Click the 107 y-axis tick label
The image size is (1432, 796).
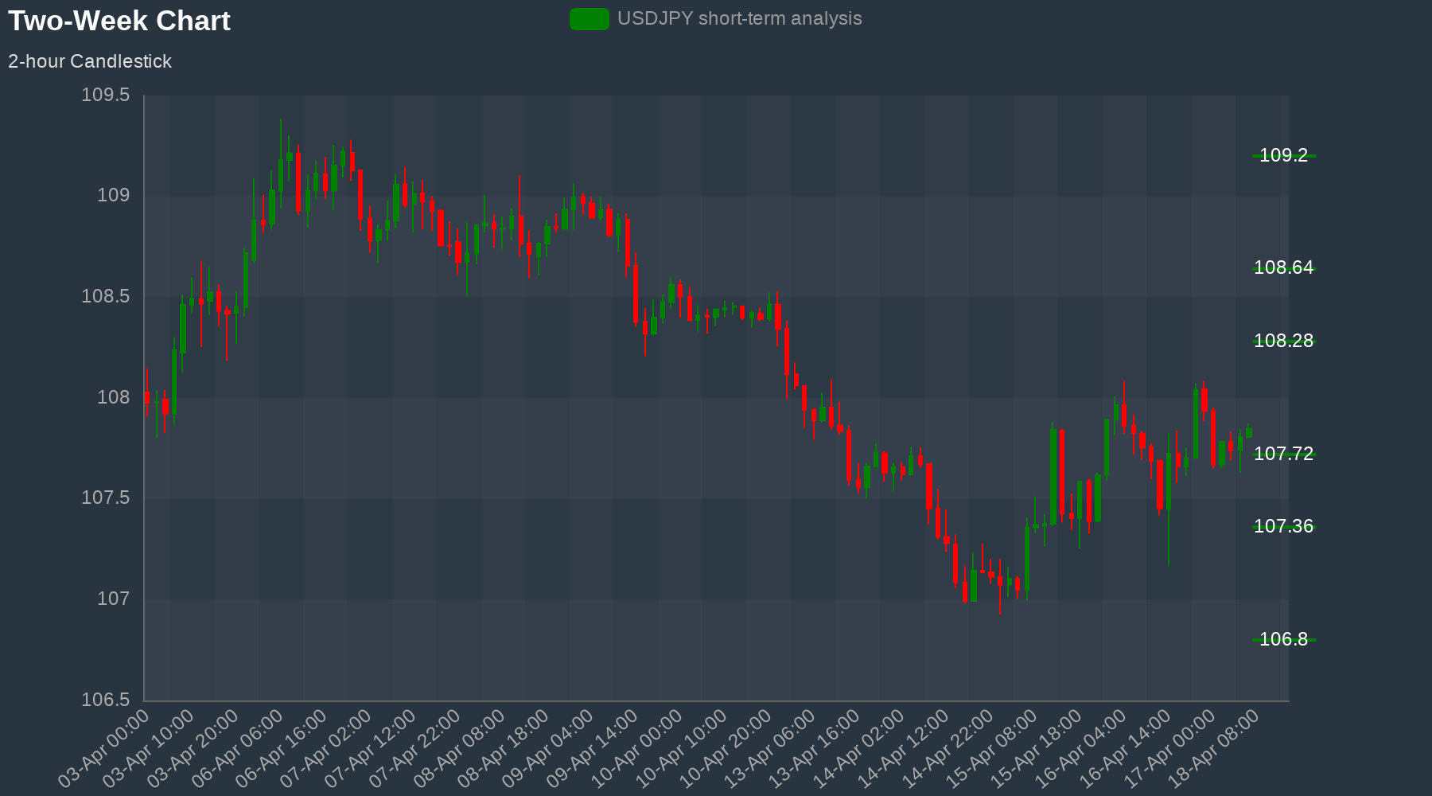tap(113, 599)
